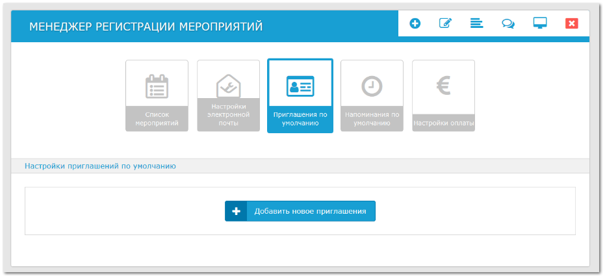Click the calendar list icon tile
Screen dimensions: 605x278
pos(157,86)
